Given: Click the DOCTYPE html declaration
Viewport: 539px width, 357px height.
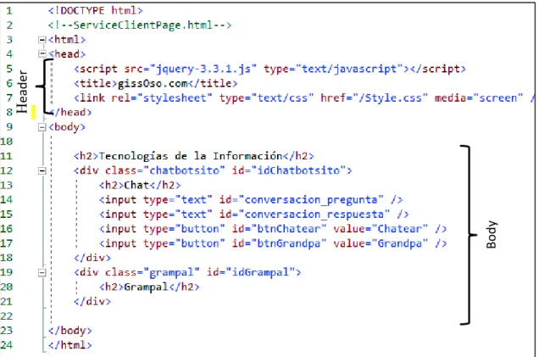Looking at the screenshot, I should tap(95, 11).
